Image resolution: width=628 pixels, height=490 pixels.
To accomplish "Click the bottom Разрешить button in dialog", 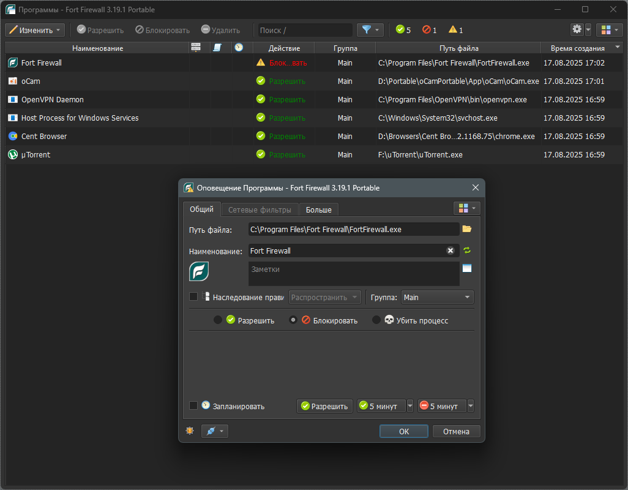I will tap(325, 406).
